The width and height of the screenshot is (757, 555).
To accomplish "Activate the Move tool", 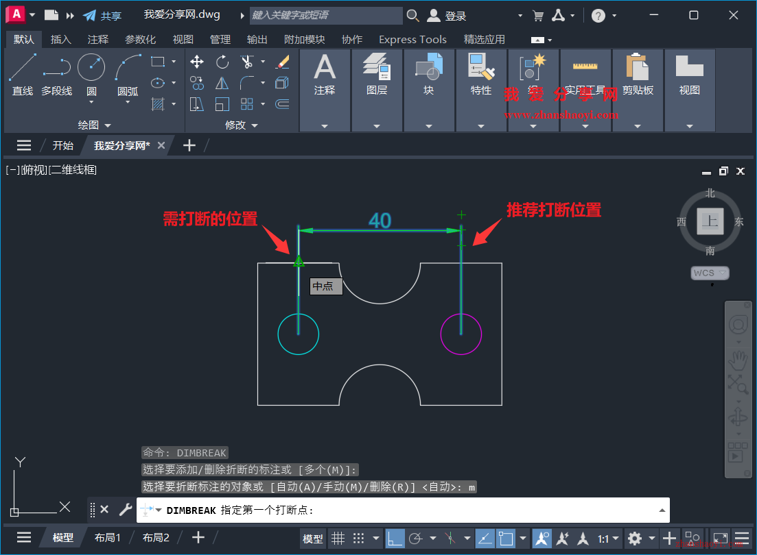I will 196,62.
